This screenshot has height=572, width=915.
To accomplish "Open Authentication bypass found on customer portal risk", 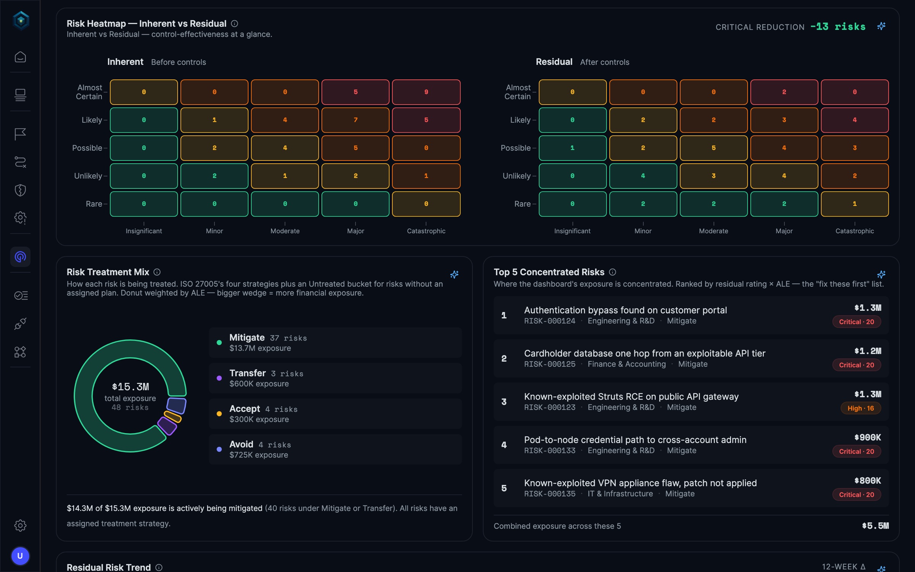I will (x=691, y=315).
